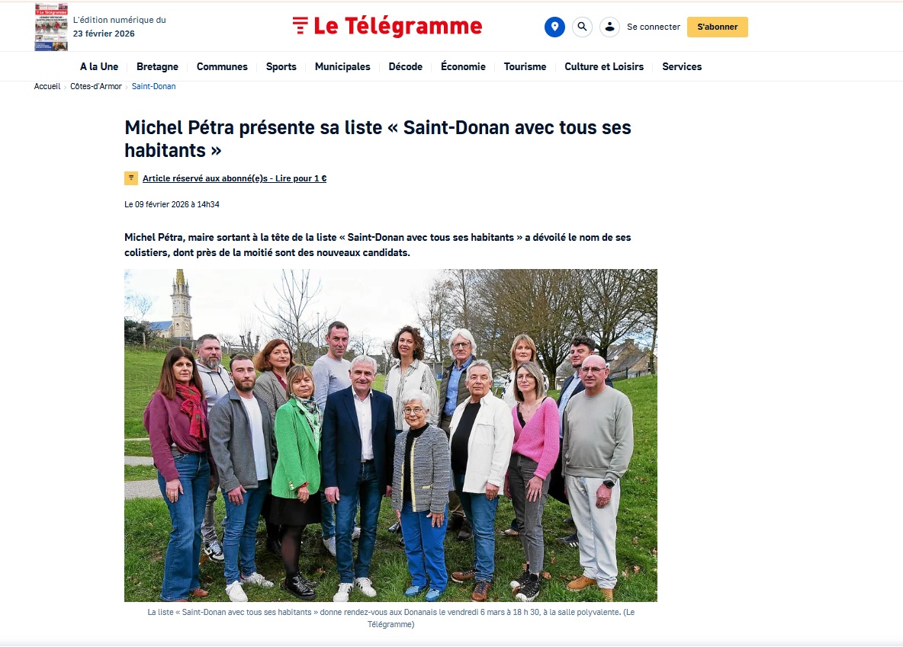
Task: Open the Municipales section
Action: point(342,67)
